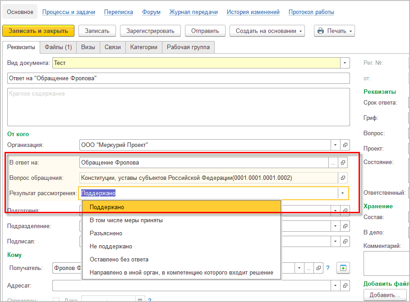Click 'Отправить' button
Image resolution: width=410 pixels, height=302 pixels.
[x=205, y=31]
